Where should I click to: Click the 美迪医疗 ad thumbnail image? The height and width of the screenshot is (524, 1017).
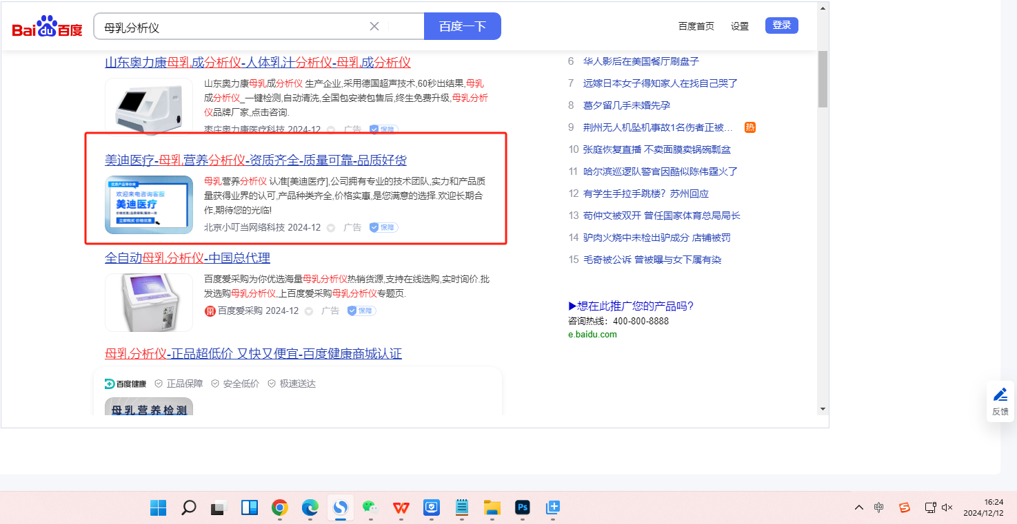tap(149, 205)
